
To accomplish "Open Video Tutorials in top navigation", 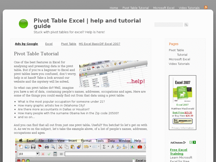I will [x=189, y=8].
